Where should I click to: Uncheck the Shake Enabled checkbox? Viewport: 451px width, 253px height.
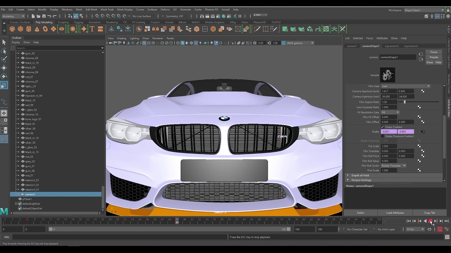point(383,127)
